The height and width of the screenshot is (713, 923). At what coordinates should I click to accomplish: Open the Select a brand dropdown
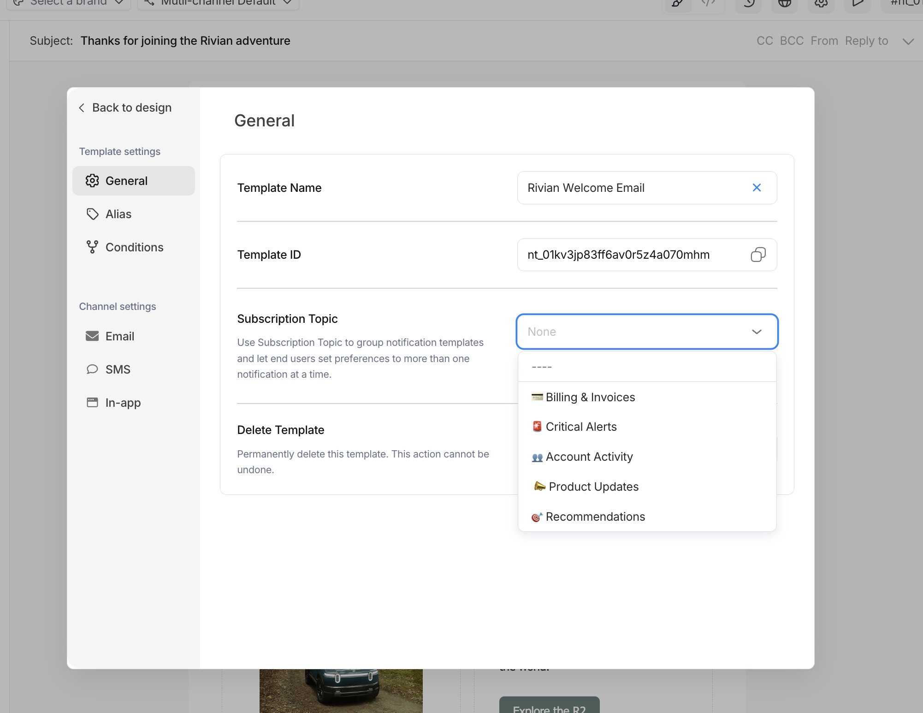(69, 4)
